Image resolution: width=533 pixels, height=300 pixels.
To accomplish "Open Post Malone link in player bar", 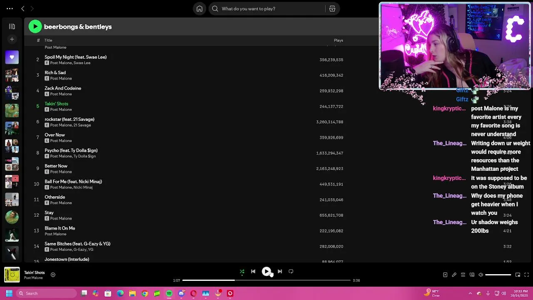I will pos(33,278).
